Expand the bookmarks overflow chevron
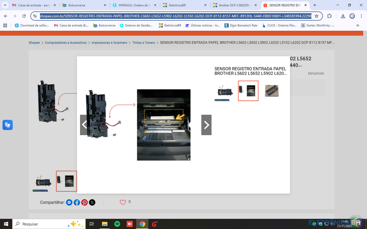Screen dimensions: 367x229 pyautogui.click(x=357, y=25)
